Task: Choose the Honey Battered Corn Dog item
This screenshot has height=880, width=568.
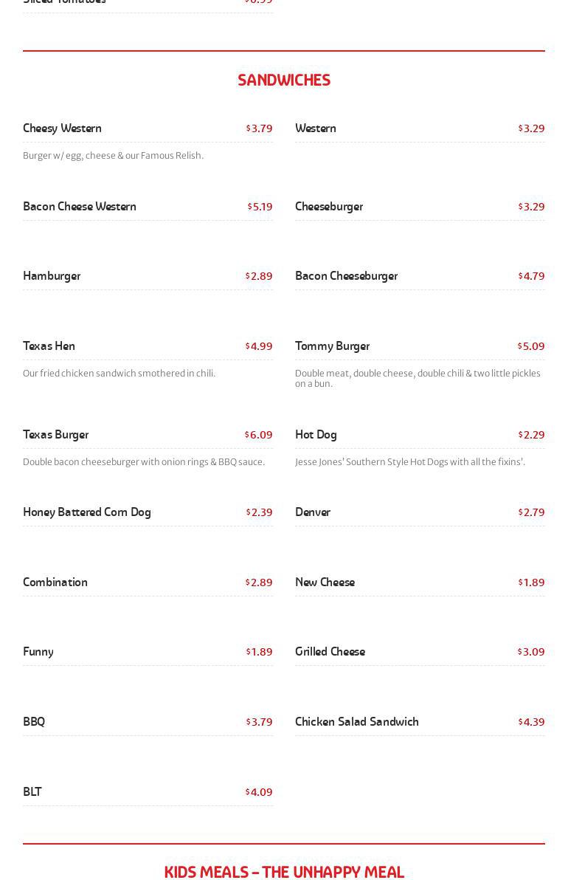Action: coord(86,512)
